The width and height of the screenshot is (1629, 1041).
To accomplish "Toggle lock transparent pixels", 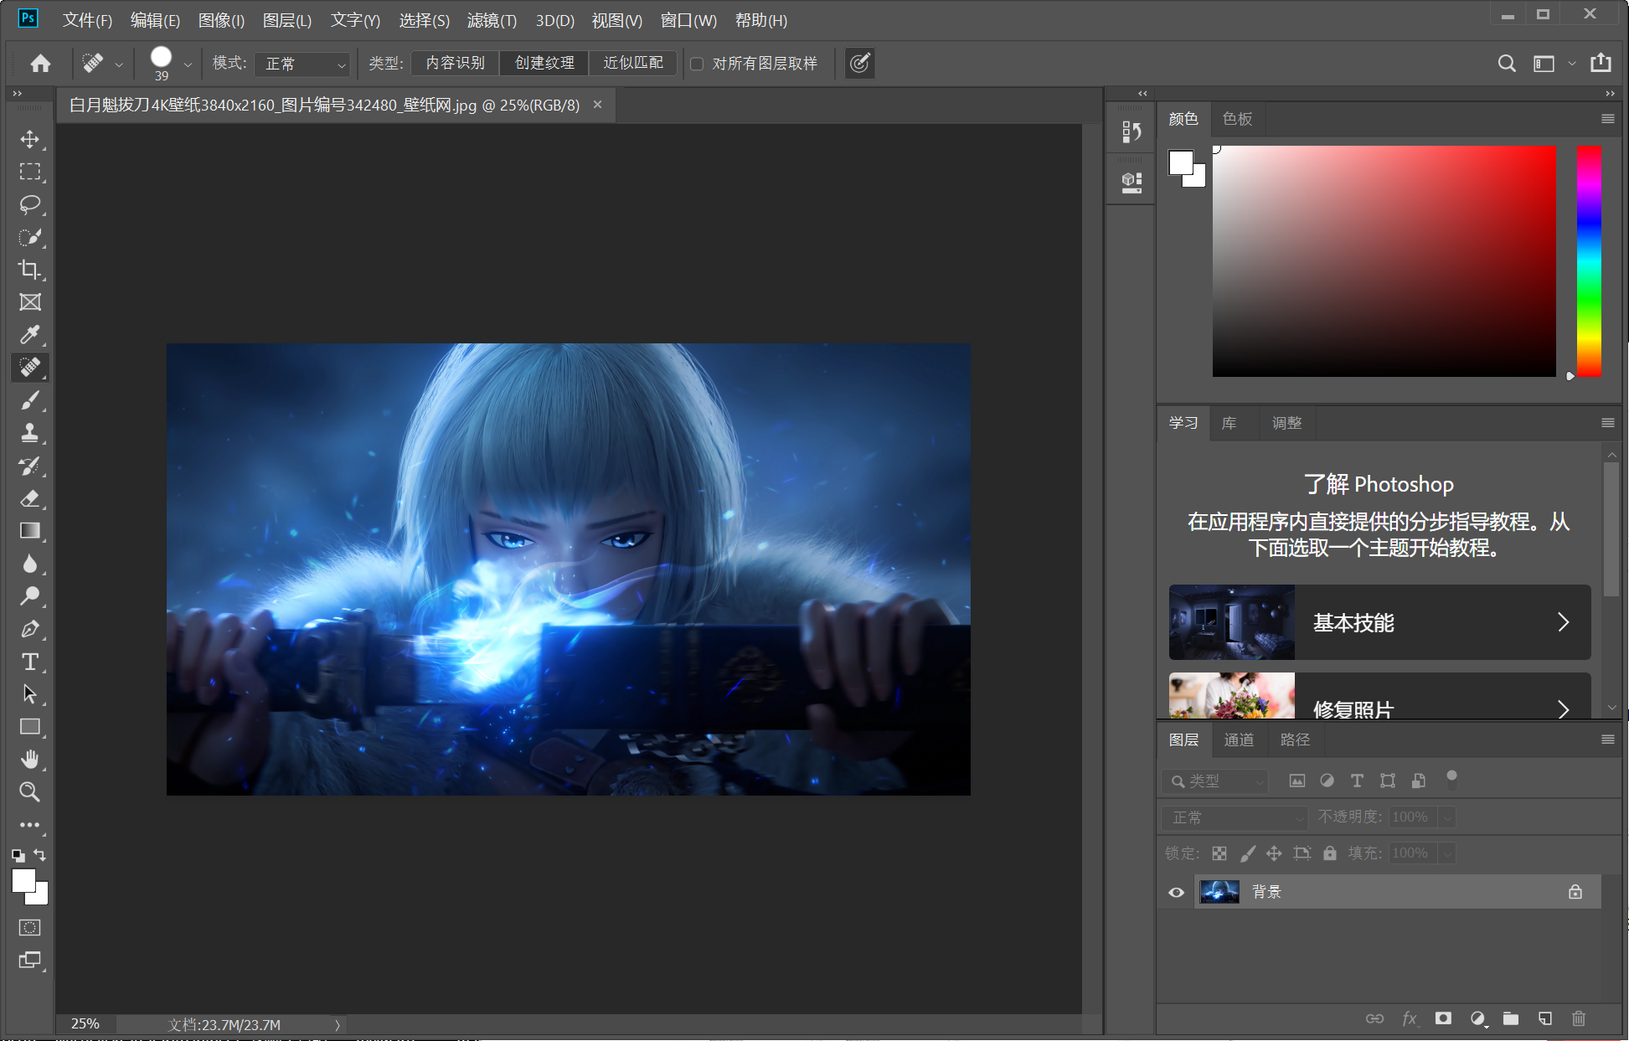I will click(x=1219, y=853).
